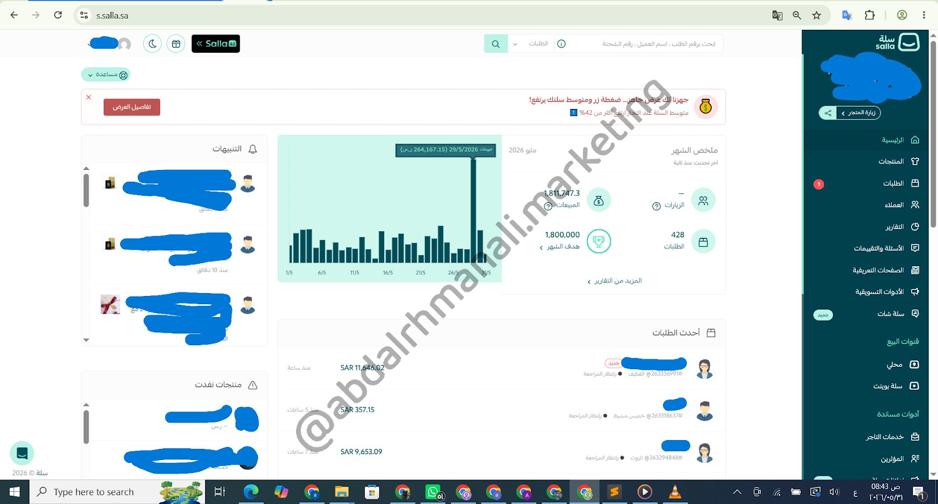Expand the مساعدة help dropdown
This screenshot has height=504, width=938.
106,74
